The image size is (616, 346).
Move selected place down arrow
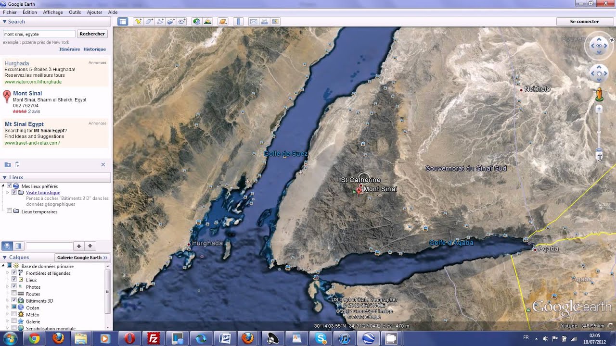pos(90,246)
